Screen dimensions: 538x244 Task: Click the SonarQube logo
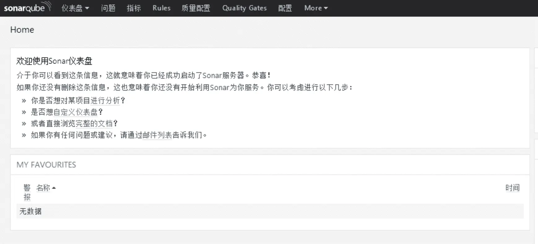coord(27,7)
